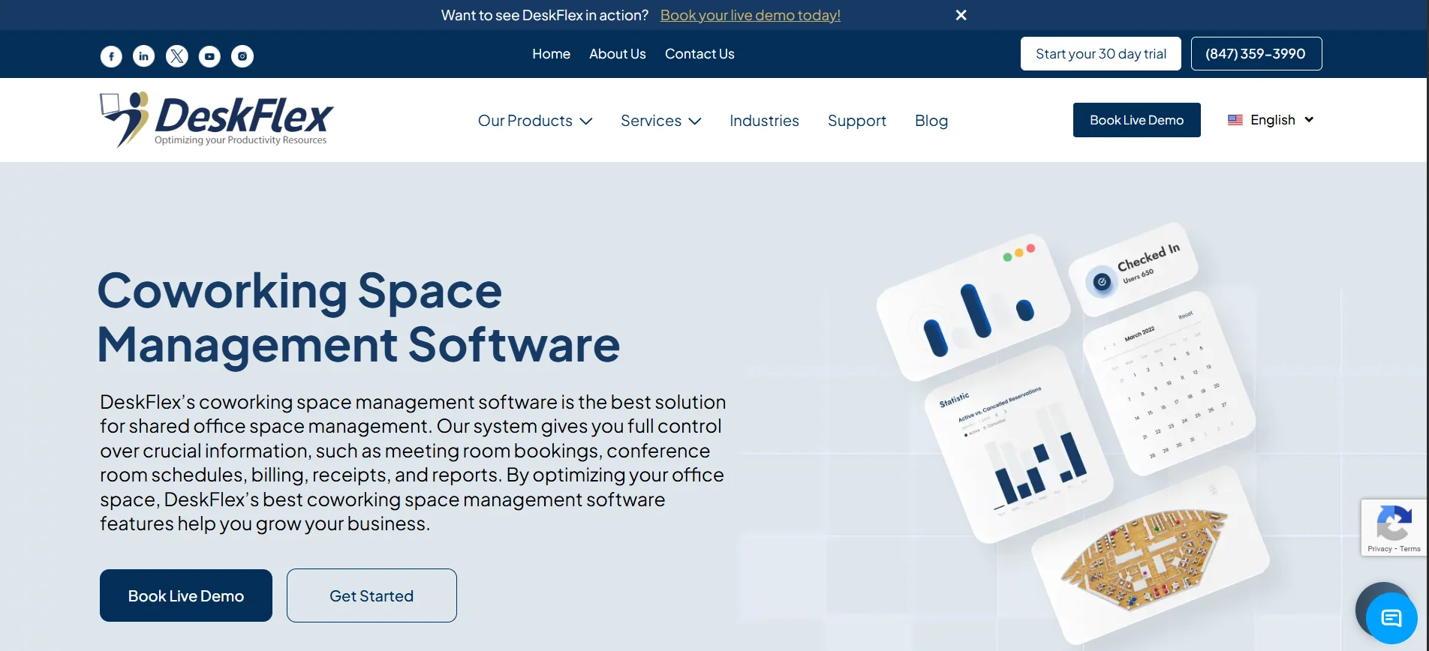Click the Checked In card illustration
This screenshot has width=1429, height=651.
1134,269
